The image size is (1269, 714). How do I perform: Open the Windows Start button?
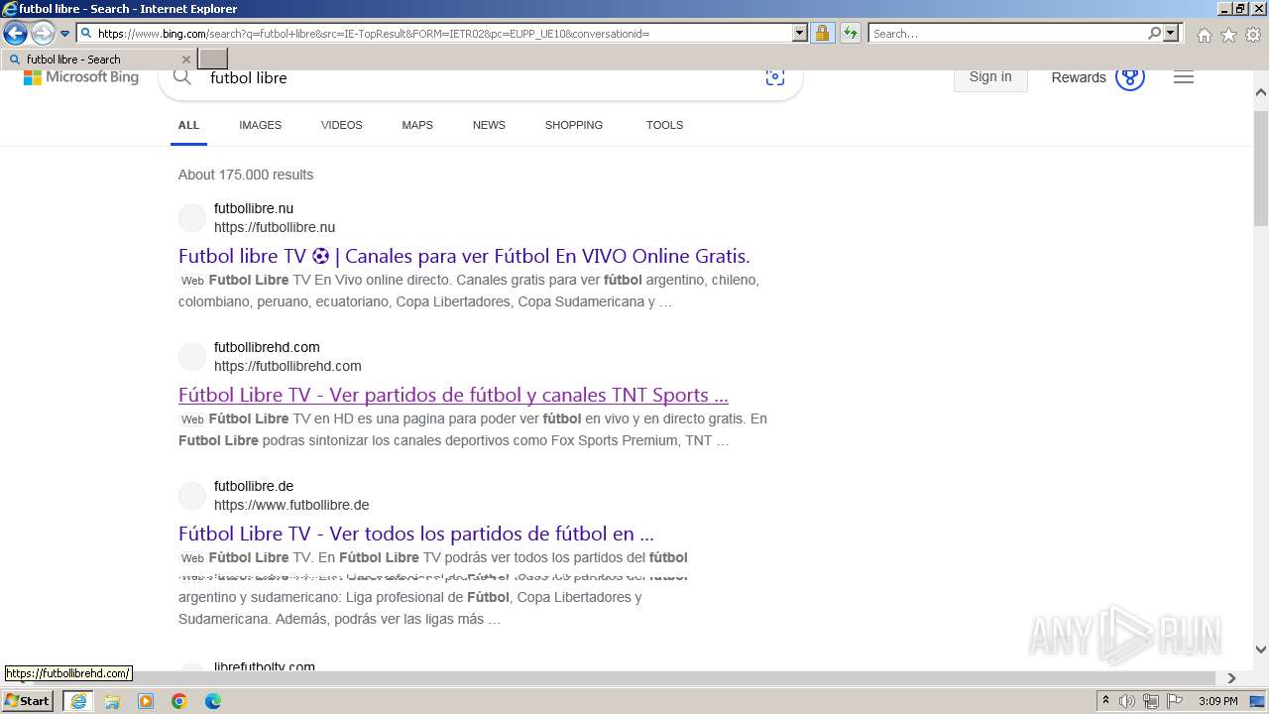tap(28, 701)
